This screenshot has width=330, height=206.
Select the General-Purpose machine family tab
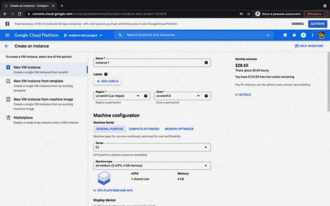[110, 129]
